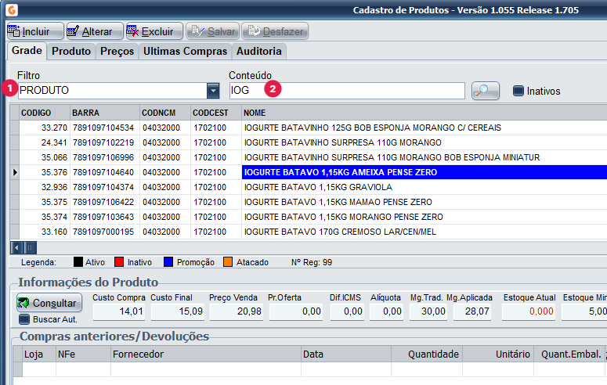The height and width of the screenshot is (385, 607).
Task: Click the Conteúdo search field
Action: [347, 91]
